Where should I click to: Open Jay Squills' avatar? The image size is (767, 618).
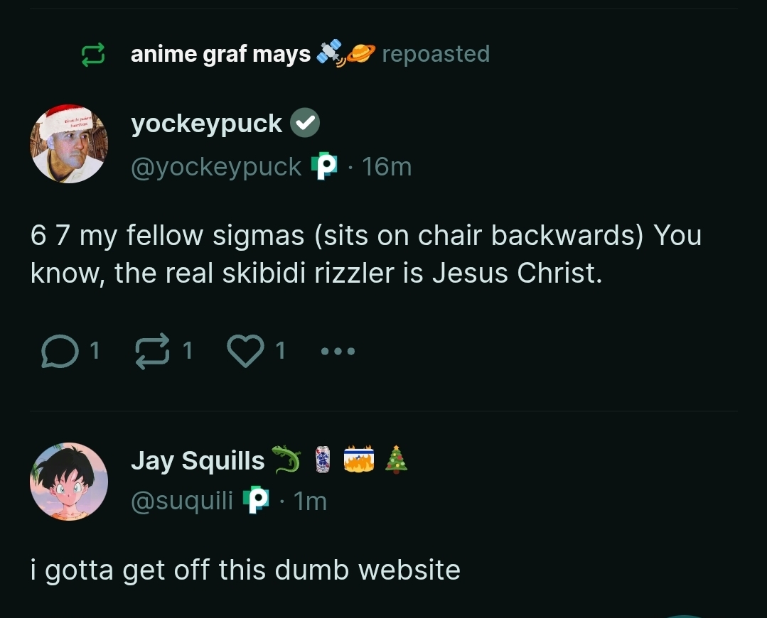coord(69,482)
